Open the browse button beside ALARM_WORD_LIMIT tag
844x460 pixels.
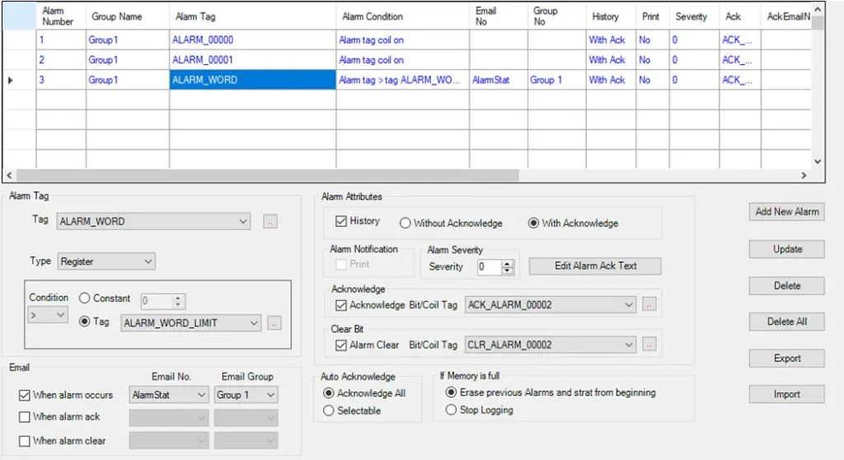point(274,323)
